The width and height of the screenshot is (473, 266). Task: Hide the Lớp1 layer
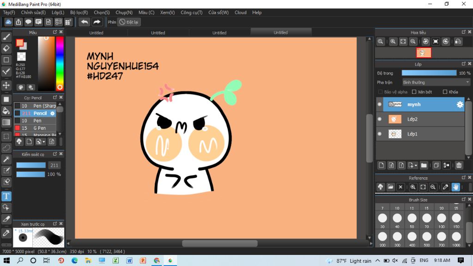[x=380, y=134]
